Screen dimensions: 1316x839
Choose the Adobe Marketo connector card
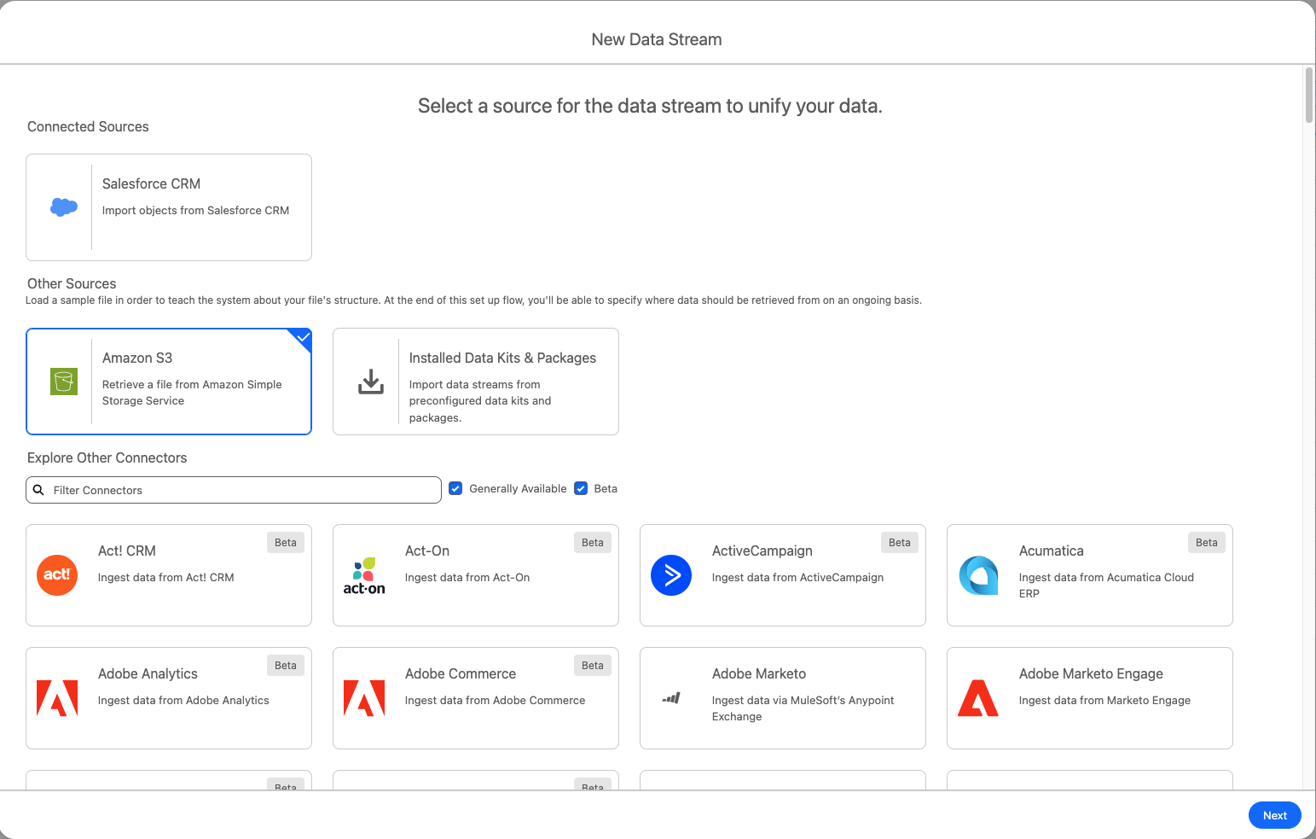782,698
